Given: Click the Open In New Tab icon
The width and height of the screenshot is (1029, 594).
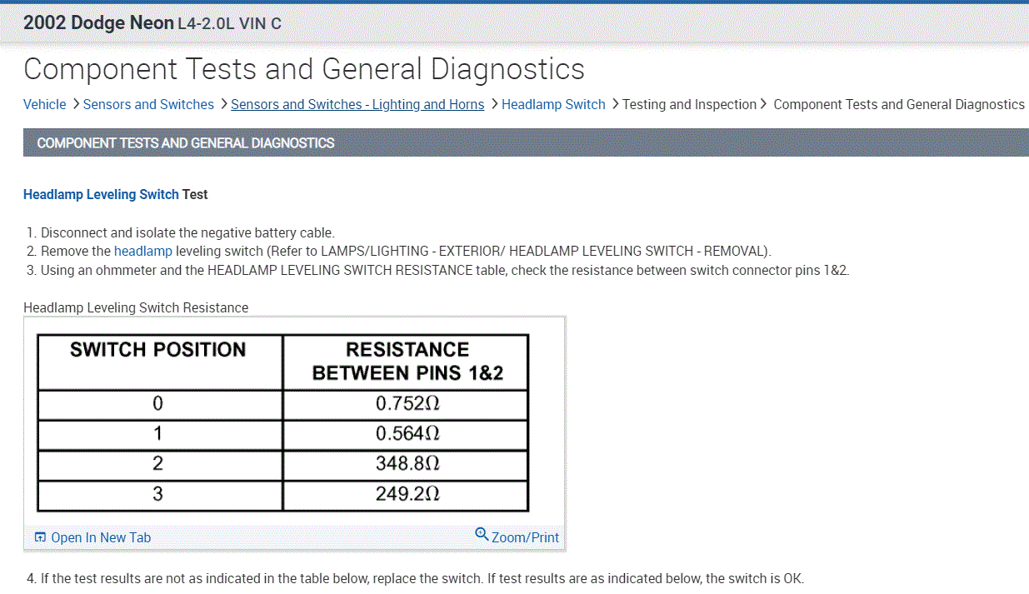Looking at the screenshot, I should (x=40, y=537).
